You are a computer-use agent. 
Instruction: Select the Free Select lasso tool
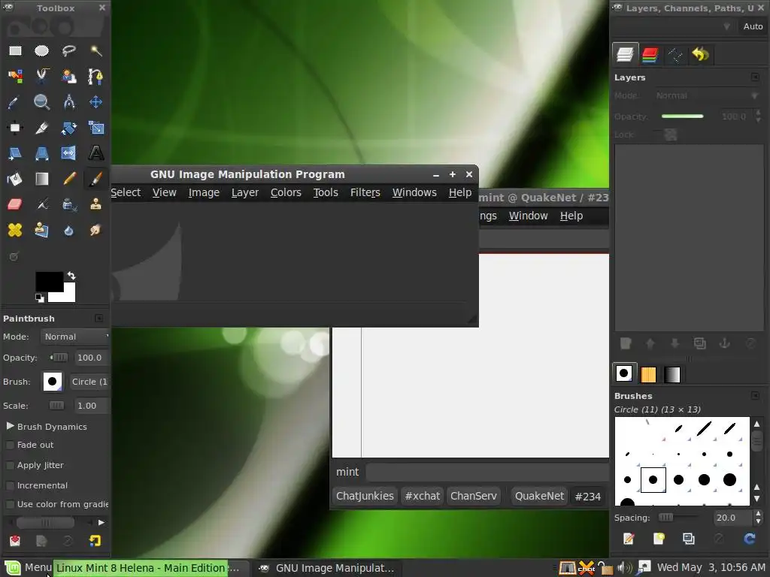click(68, 50)
